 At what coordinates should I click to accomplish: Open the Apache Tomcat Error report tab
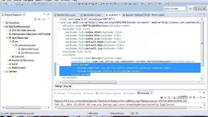pyautogui.click(x=144, y=15)
